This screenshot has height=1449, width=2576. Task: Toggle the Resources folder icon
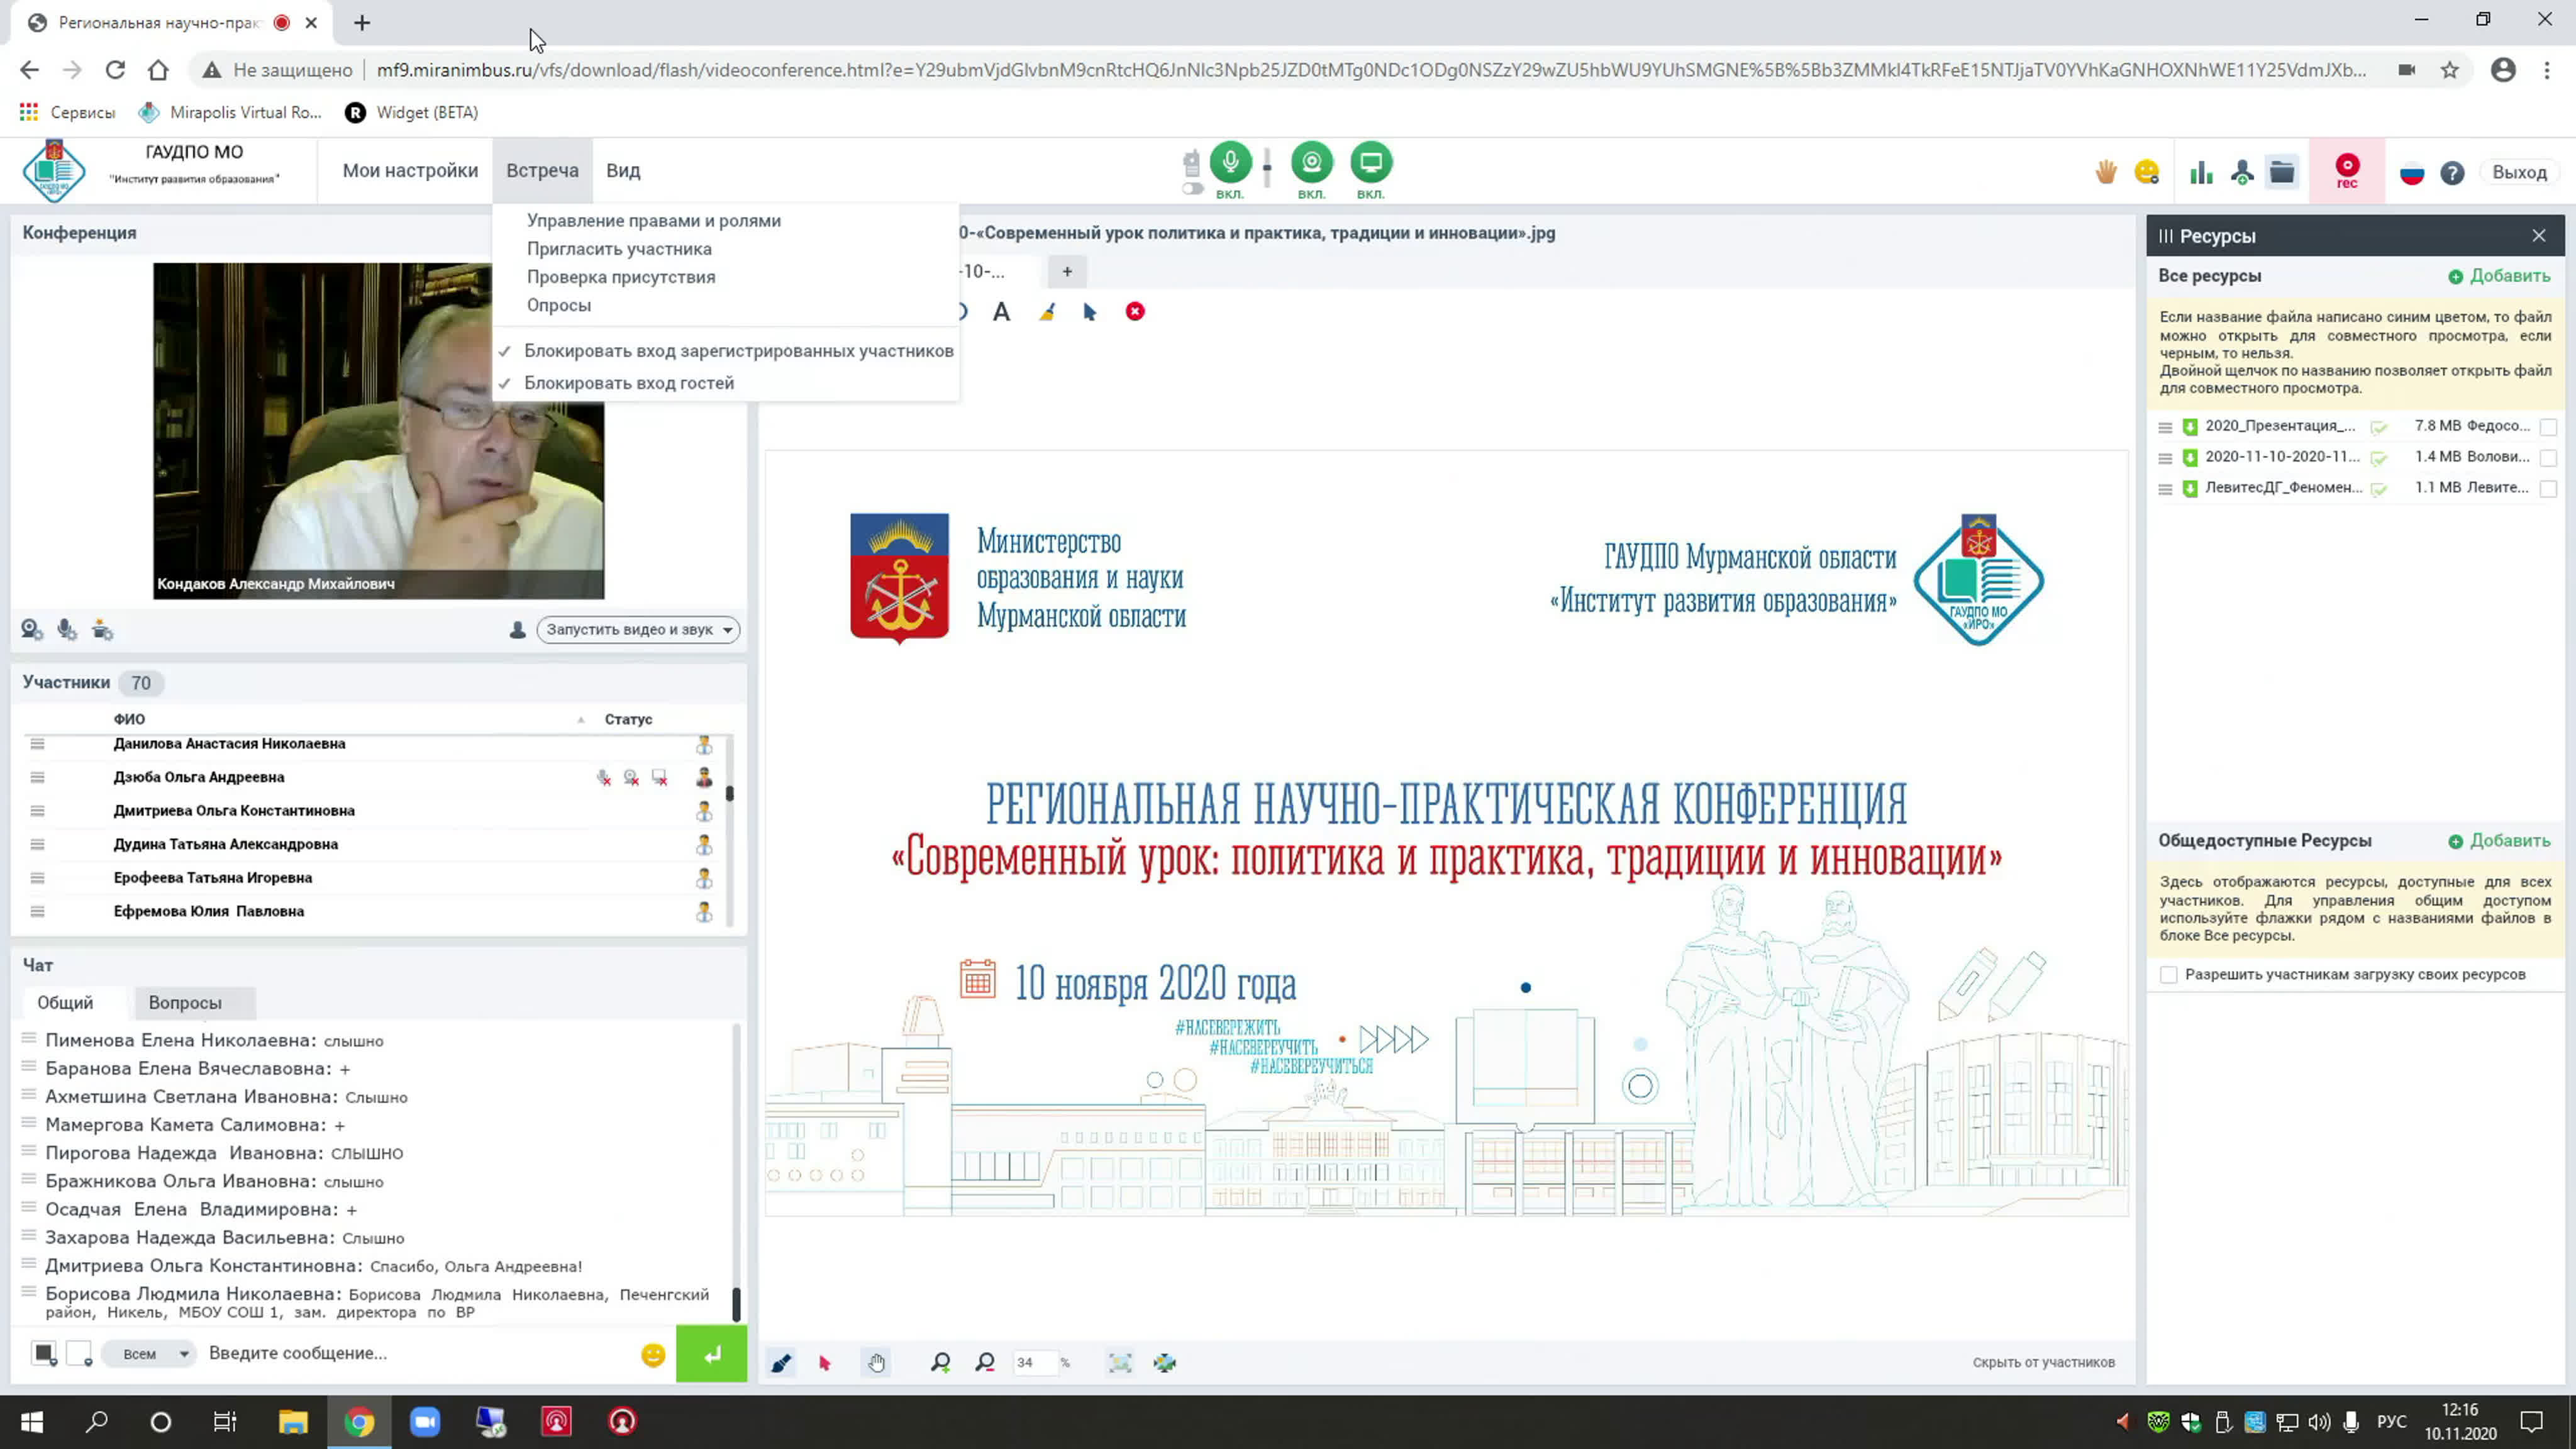(2282, 173)
